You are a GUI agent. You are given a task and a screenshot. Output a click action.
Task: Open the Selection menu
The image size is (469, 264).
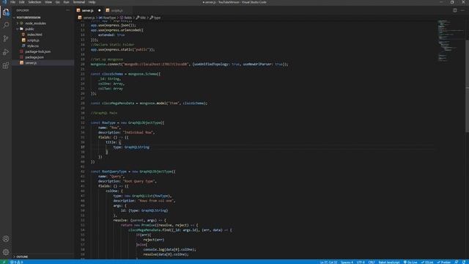(34, 2)
